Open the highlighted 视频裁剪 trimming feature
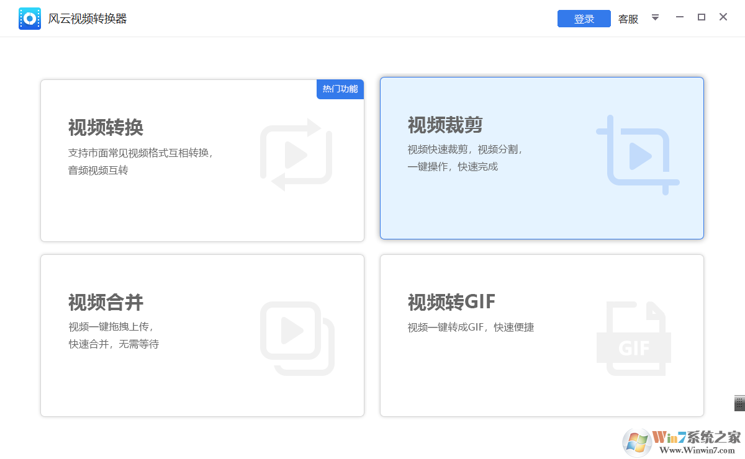This screenshot has width=745, height=459. click(x=541, y=158)
